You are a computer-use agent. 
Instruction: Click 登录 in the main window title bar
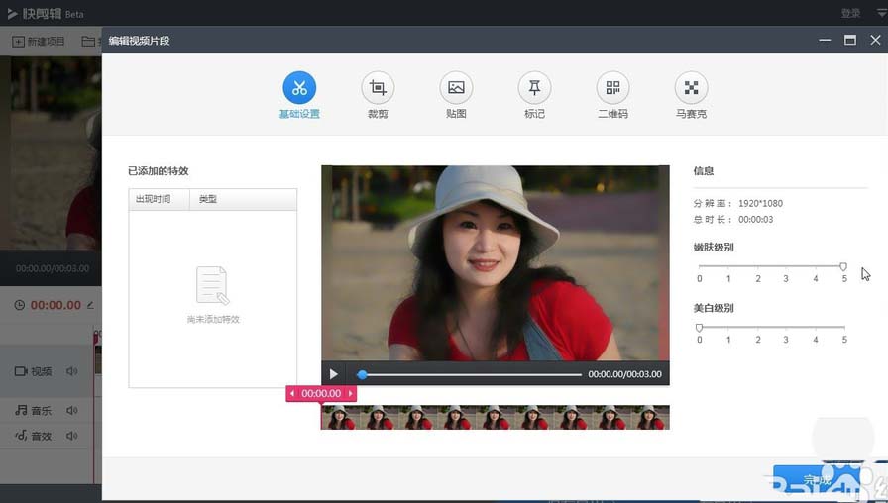point(850,13)
